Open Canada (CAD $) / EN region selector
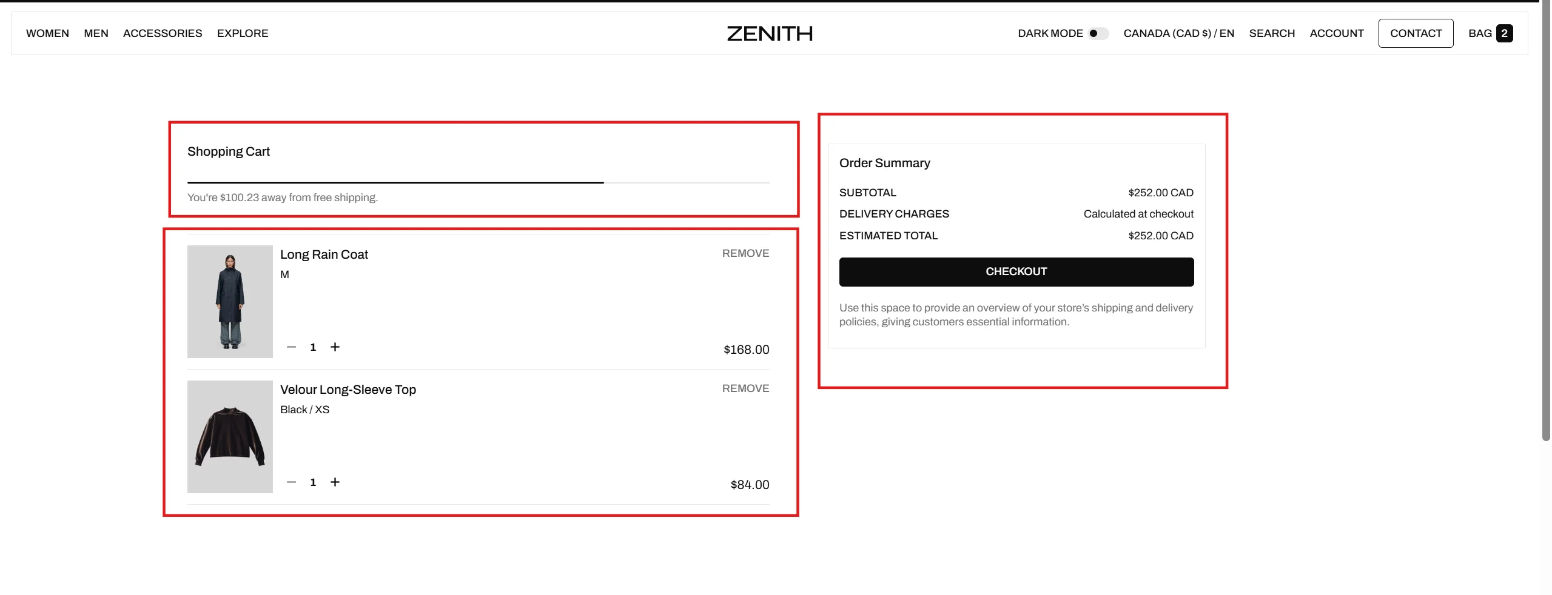 tap(1178, 33)
